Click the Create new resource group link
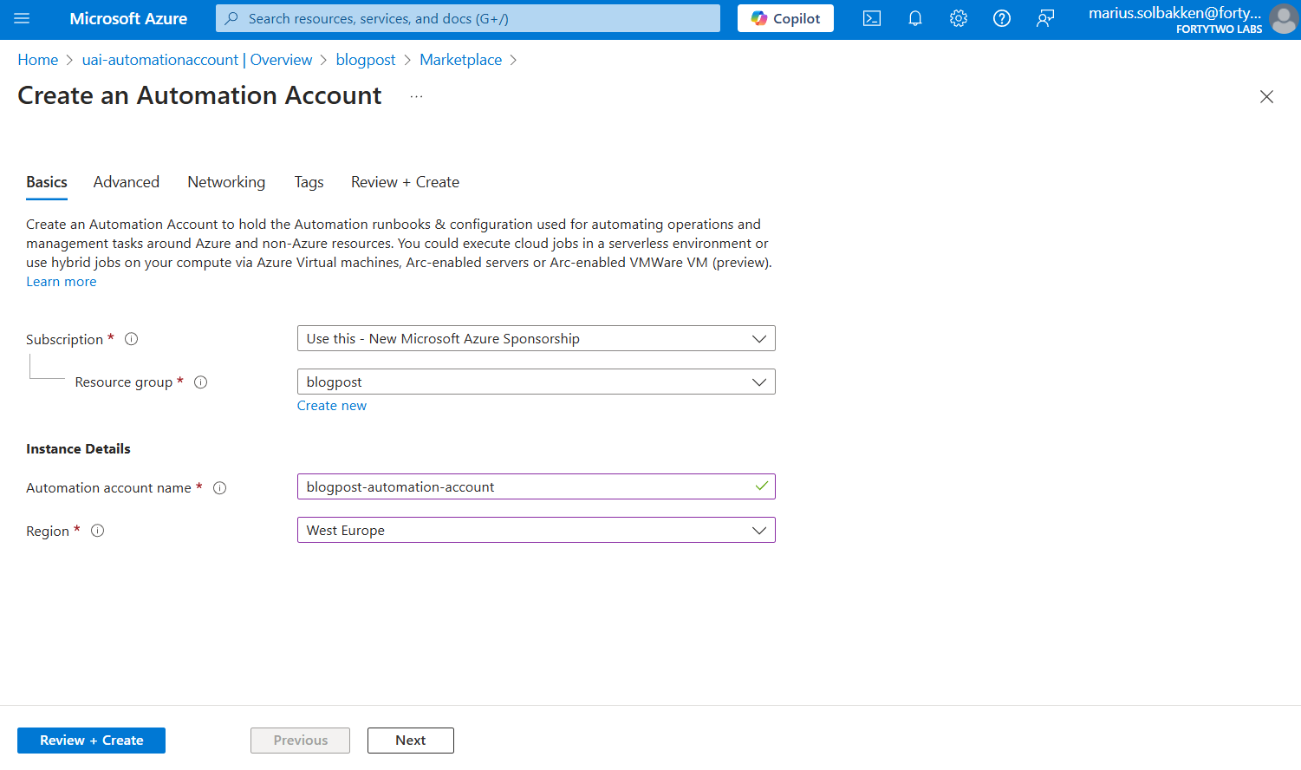The height and width of the screenshot is (770, 1301). click(x=332, y=406)
